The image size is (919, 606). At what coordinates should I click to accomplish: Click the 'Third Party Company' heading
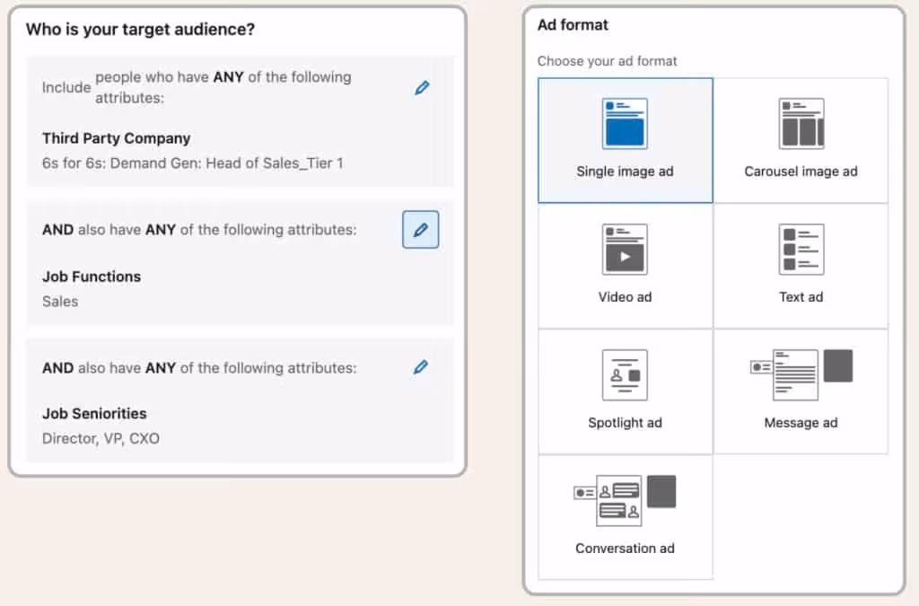(116, 138)
